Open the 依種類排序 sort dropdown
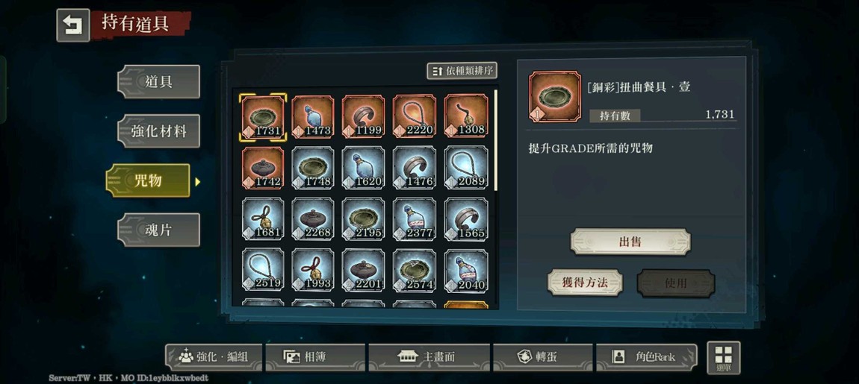The width and height of the screenshot is (859, 384). 462,71
